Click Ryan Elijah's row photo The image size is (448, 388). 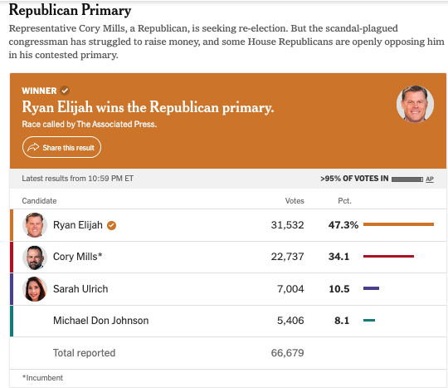pos(35,225)
